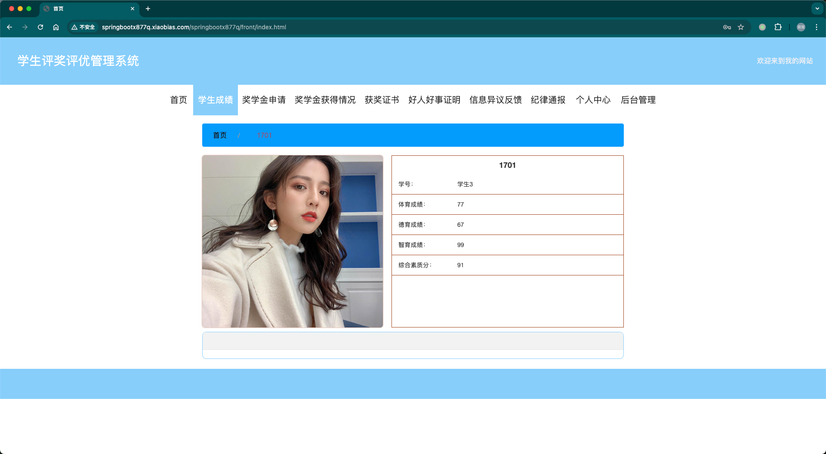
Task: Click the 综合素质分 label
Action: (x=415, y=265)
